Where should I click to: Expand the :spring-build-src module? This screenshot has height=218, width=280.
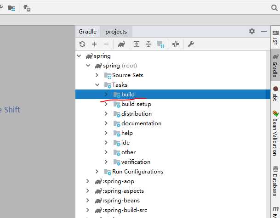pyautogui.click(x=88, y=210)
